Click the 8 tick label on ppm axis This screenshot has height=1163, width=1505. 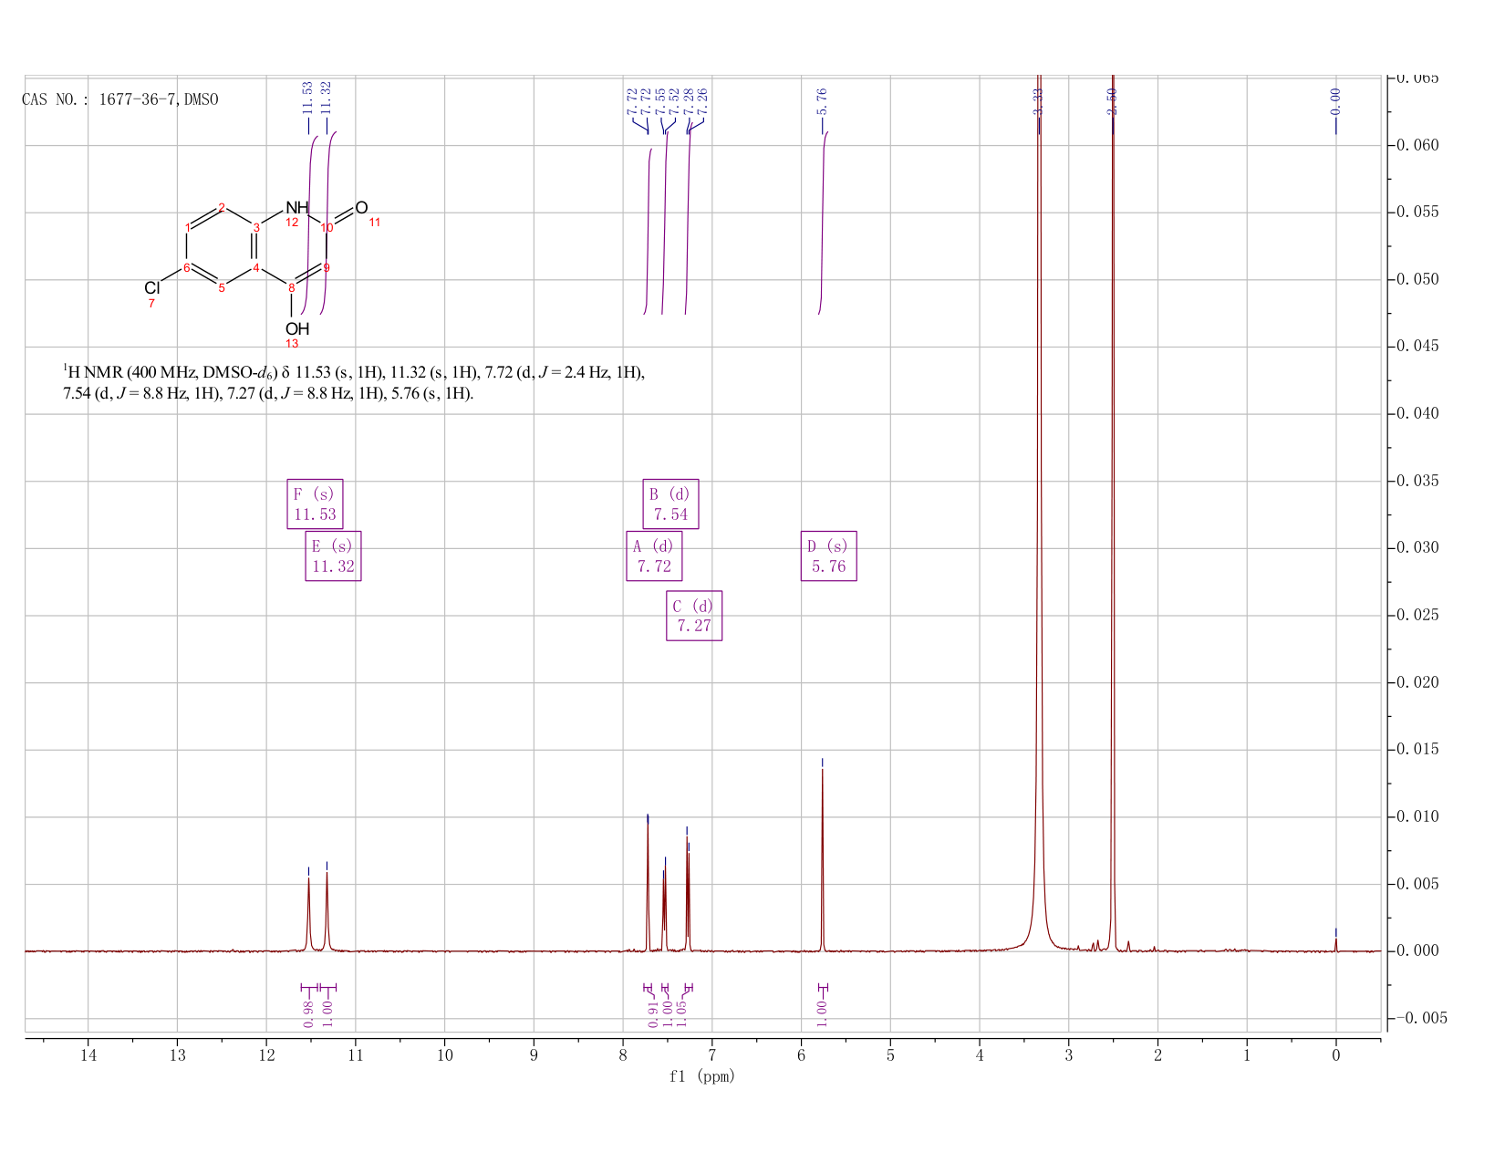click(x=623, y=1055)
